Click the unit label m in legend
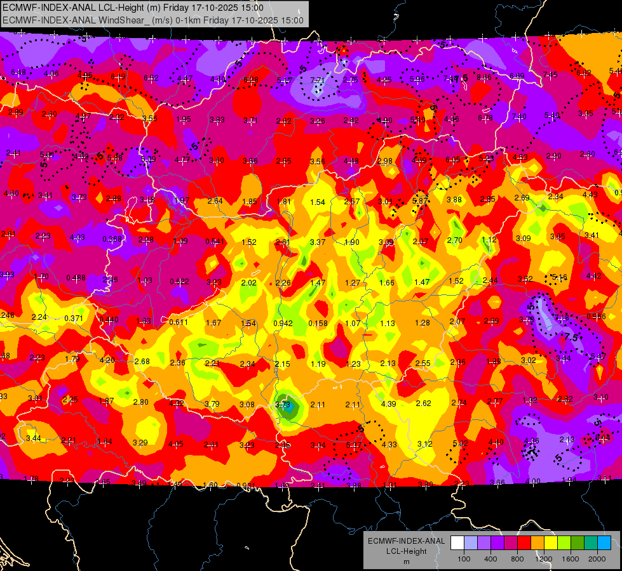The height and width of the screenshot is (571, 622). point(407,562)
